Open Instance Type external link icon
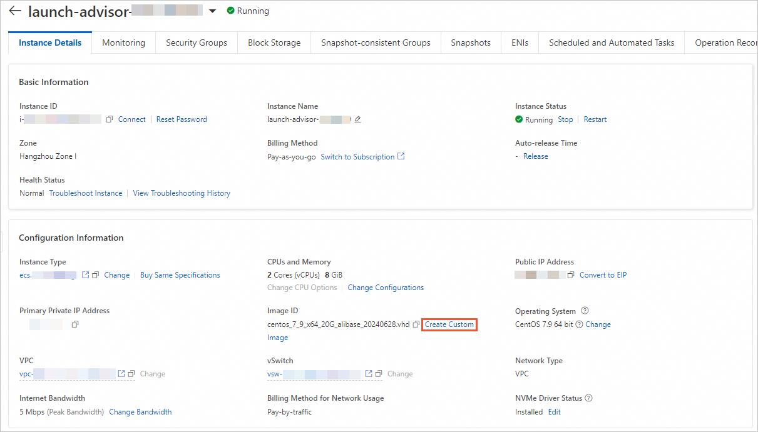Screen dimensions: 758x432 click(x=86, y=275)
